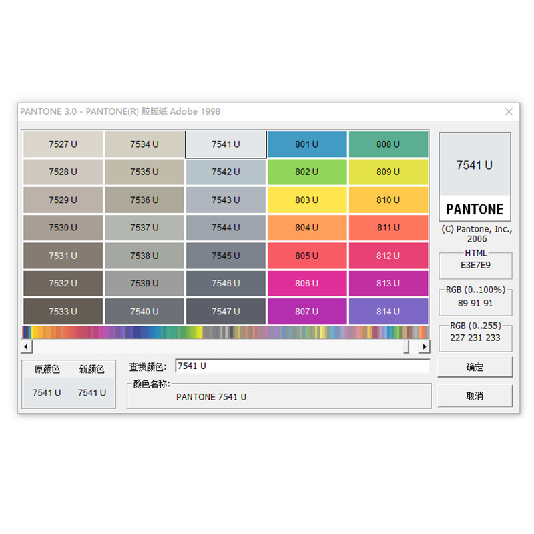This screenshot has height=534, width=534.
Task: Choose the green 802 U swatch
Action: pyautogui.click(x=307, y=172)
